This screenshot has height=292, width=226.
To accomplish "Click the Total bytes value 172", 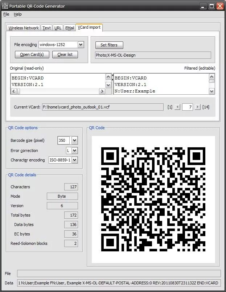I will pos(71,215).
